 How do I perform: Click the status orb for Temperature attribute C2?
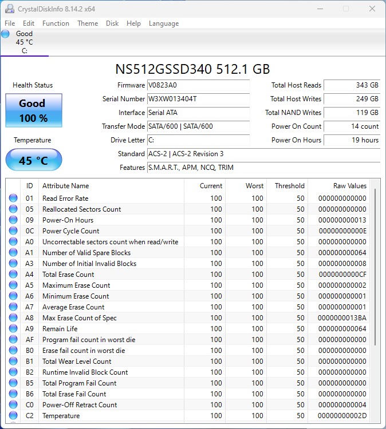(x=13, y=416)
